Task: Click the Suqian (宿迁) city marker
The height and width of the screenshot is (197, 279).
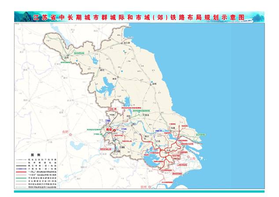Action: [x=100, y=69]
